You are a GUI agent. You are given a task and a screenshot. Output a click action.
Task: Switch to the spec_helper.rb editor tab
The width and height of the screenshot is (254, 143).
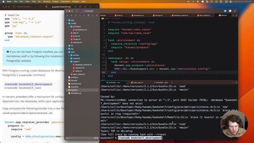[204, 15]
